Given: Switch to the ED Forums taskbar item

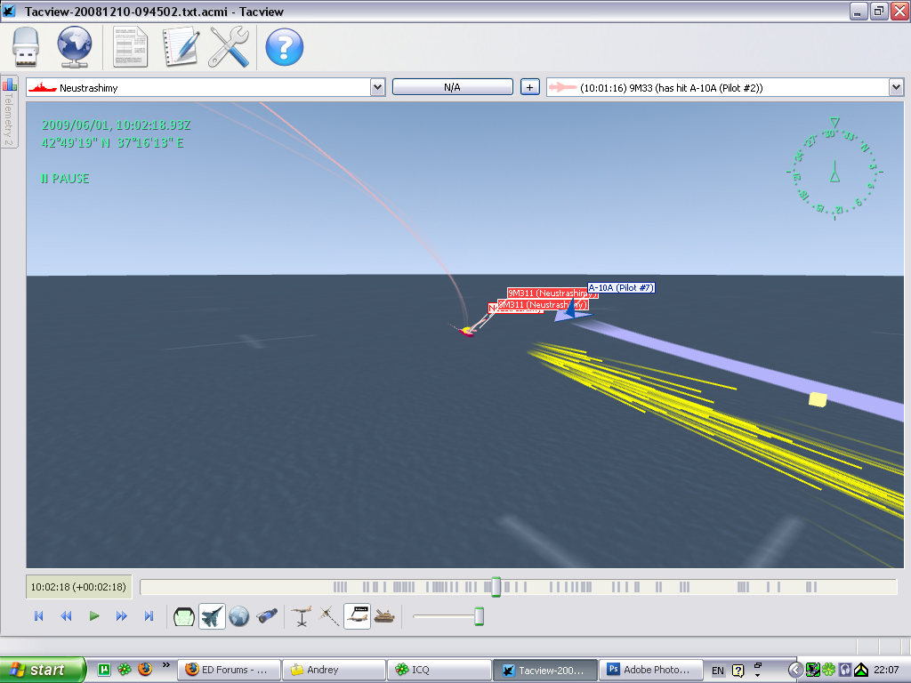Looking at the screenshot, I should (x=229, y=670).
